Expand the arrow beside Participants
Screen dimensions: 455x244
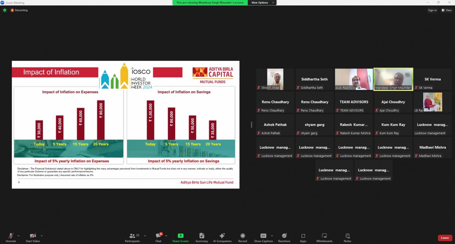click(x=145, y=236)
